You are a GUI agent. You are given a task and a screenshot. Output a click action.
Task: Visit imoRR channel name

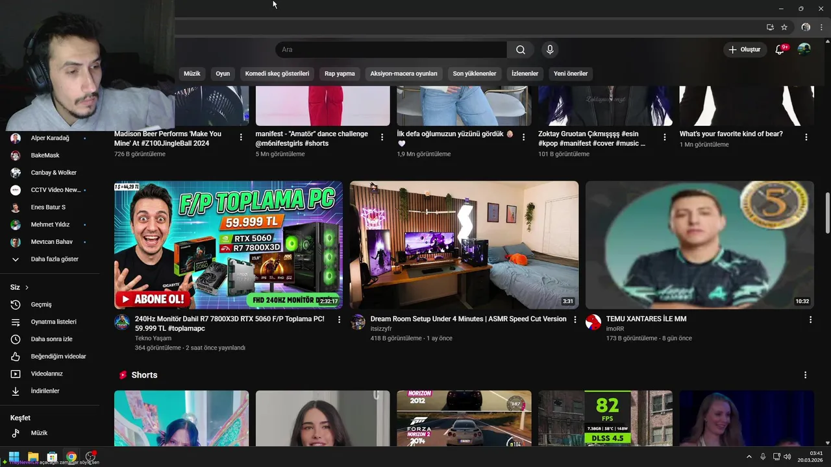click(615, 329)
